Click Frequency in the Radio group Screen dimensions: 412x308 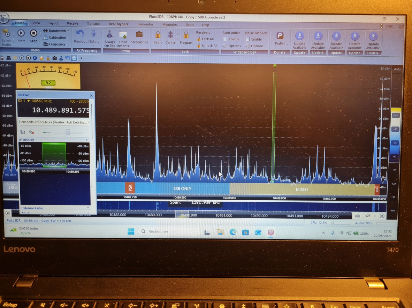pyautogui.click(x=54, y=44)
